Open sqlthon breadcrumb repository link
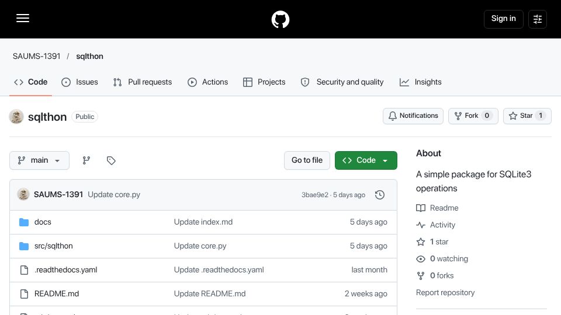The height and width of the screenshot is (315, 561). pyautogui.click(x=89, y=57)
